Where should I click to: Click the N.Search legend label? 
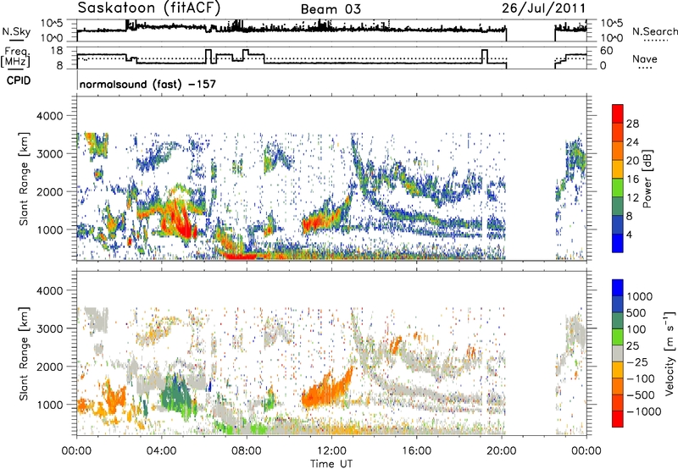click(x=654, y=31)
